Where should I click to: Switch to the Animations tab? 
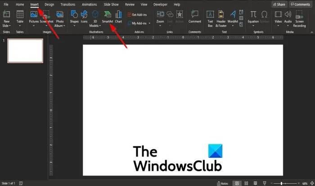[x=90, y=4]
